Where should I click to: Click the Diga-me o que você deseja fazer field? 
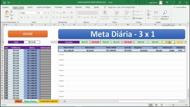121,7
